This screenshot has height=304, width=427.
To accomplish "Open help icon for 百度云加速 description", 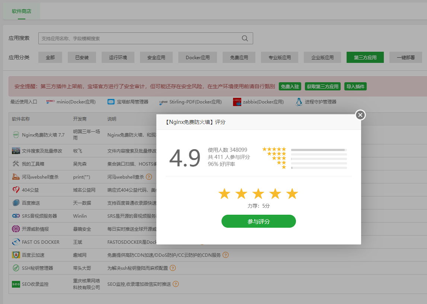I will [226, 255].
